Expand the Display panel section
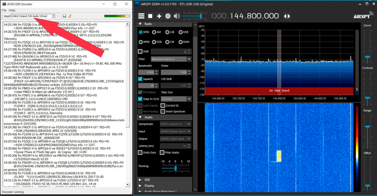 click(x=140, y=186)
